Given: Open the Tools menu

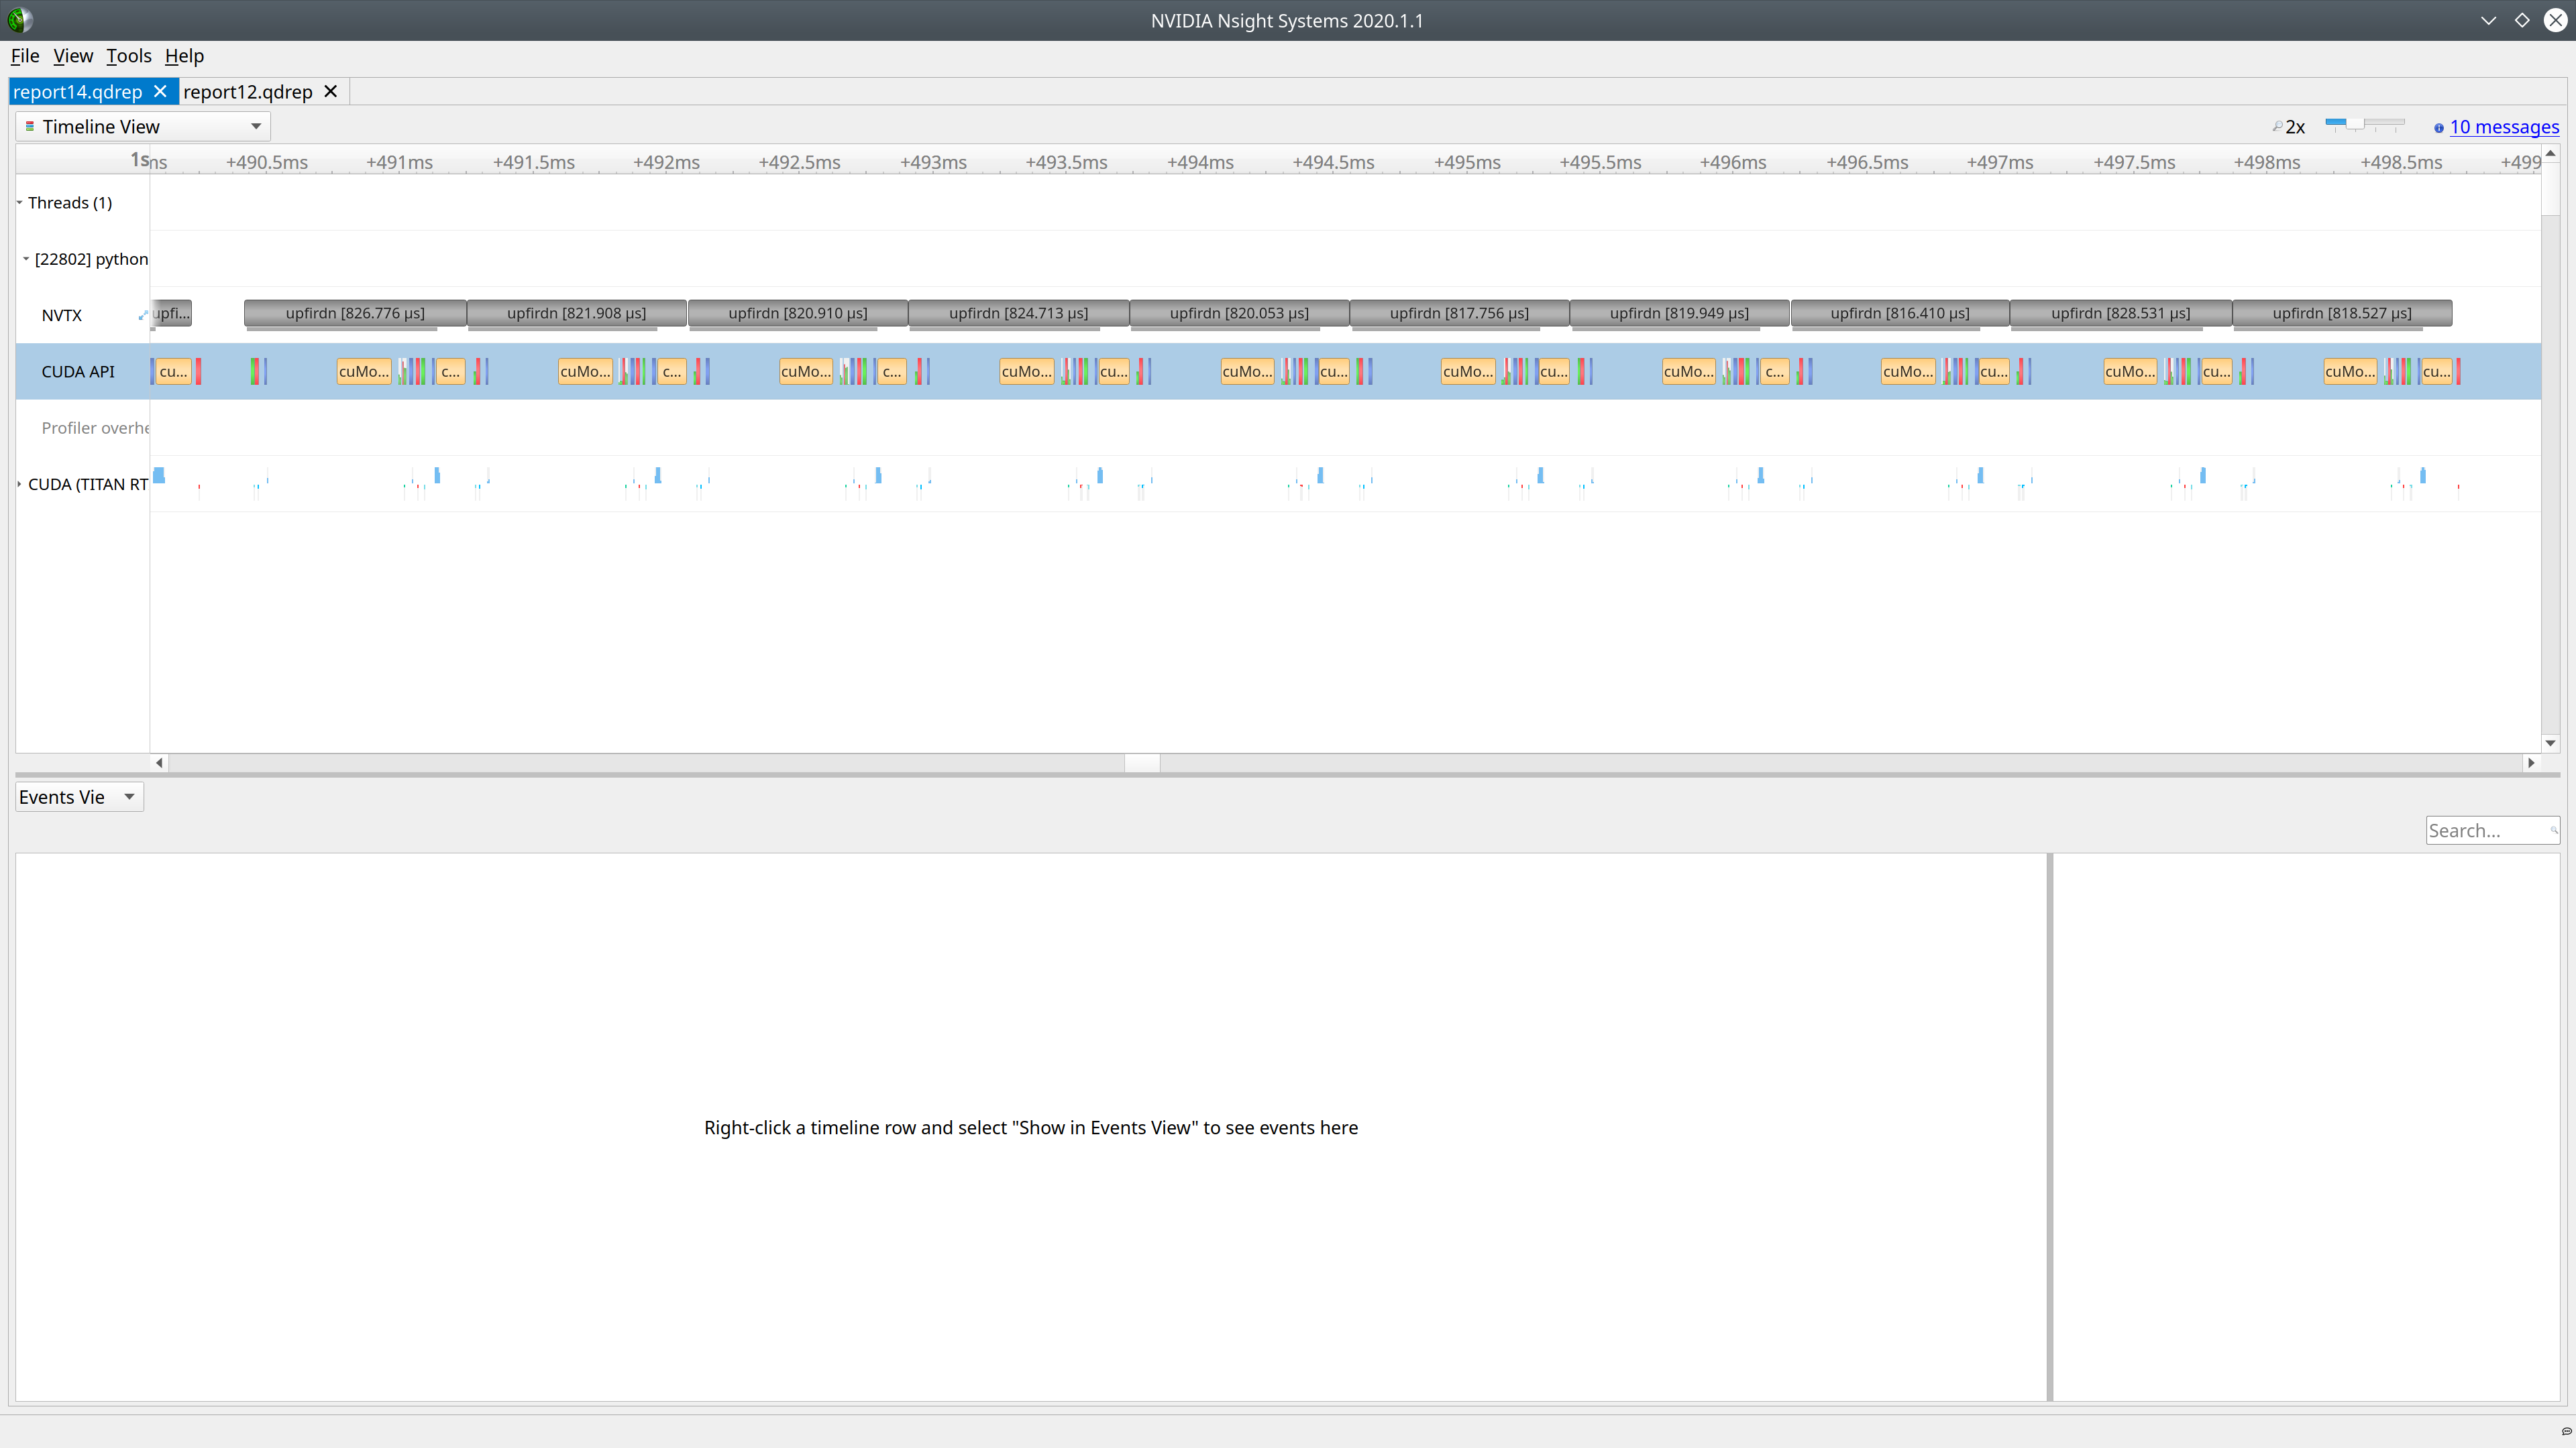Looking at the screenshot, I should [128, 56].
